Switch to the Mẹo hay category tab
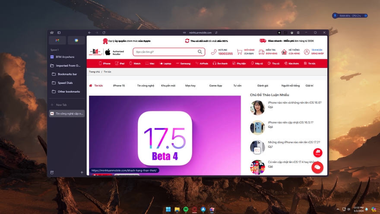380x214 pixels. [x=190, y=86]
